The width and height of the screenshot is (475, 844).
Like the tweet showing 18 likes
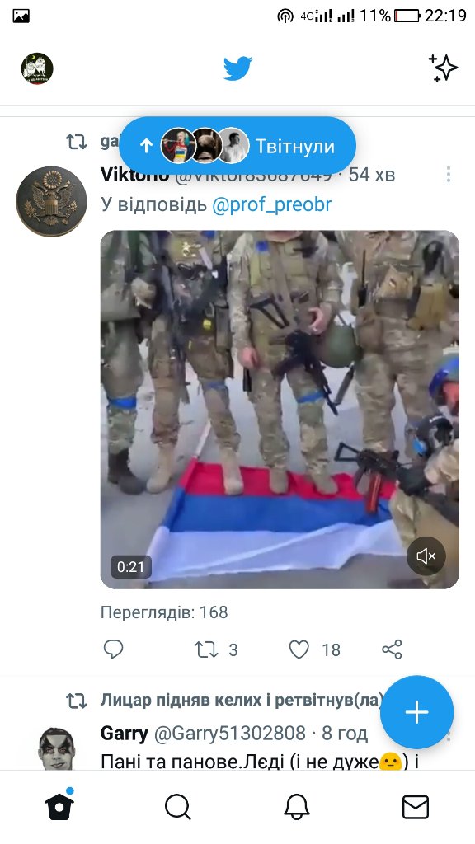(x=299, y=649)
